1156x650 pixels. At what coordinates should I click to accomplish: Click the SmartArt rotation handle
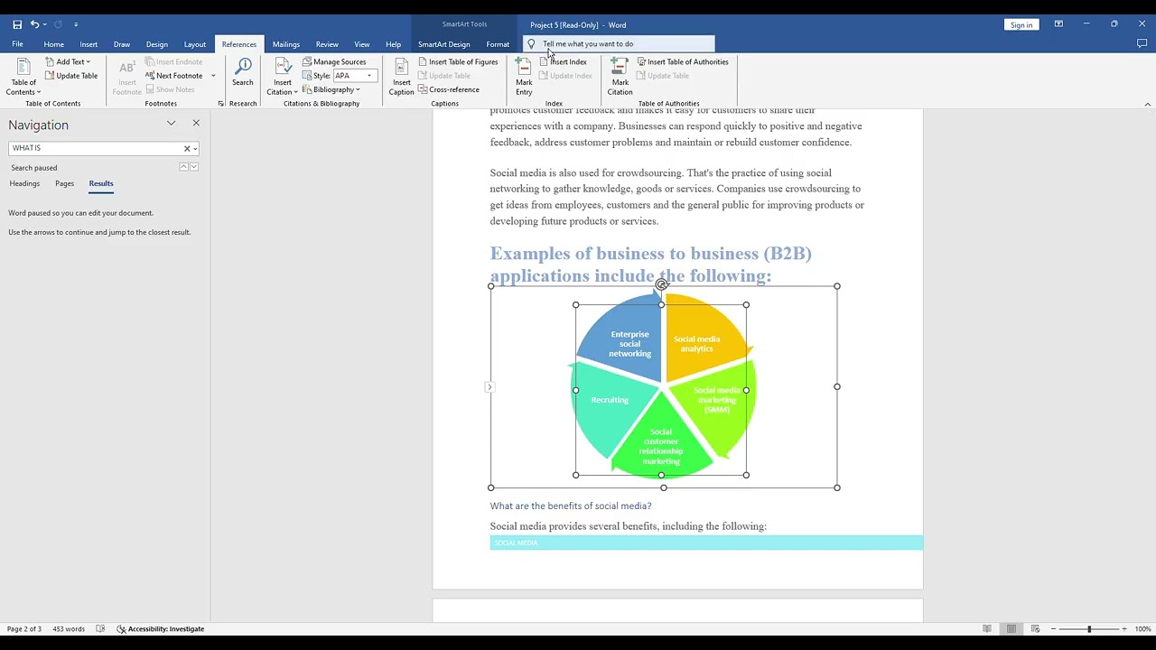click(x=662, y=284)
